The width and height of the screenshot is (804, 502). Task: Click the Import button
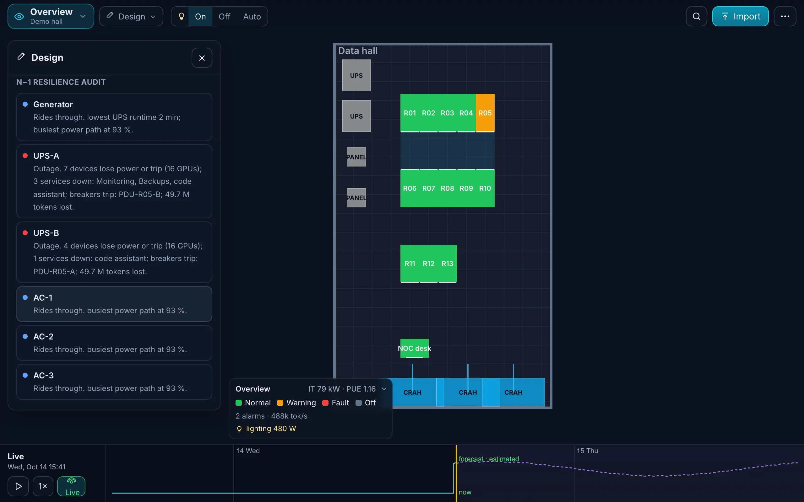[740, 16]
